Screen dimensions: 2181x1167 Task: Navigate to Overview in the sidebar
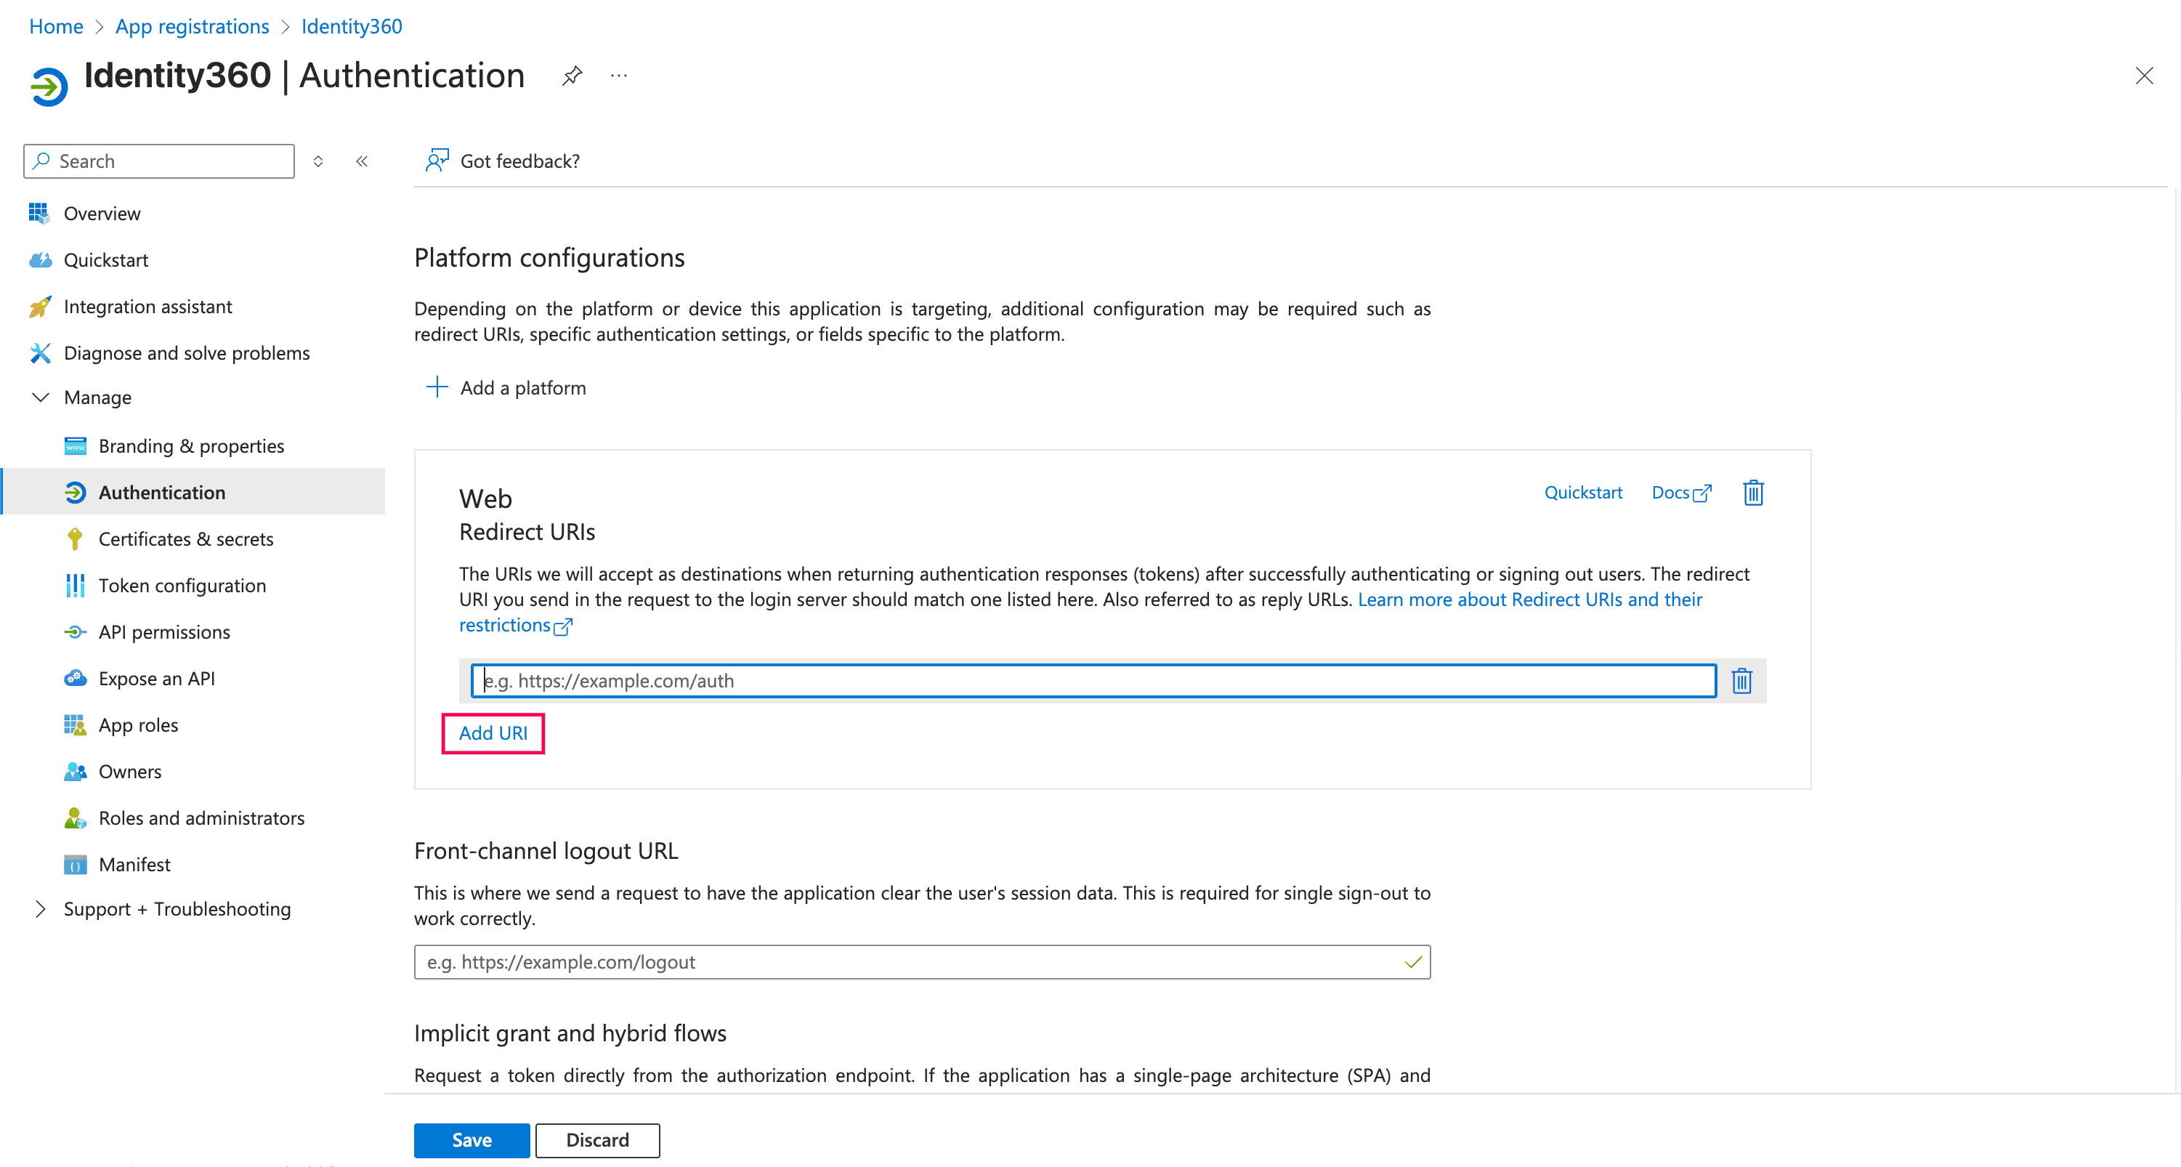click(102, 213)
